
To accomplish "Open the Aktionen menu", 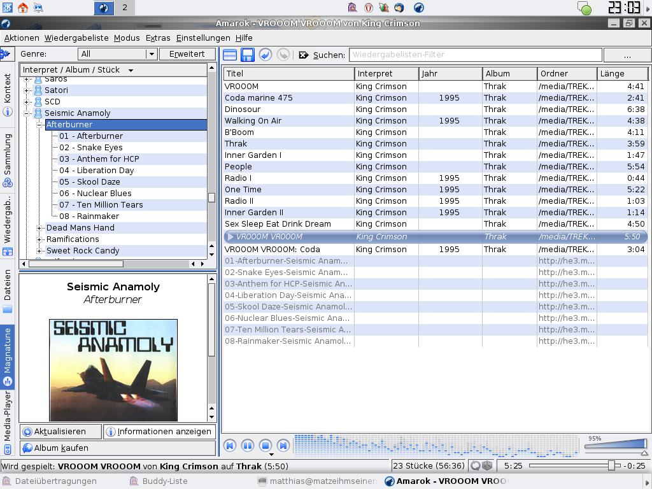I will pos(22,38).
